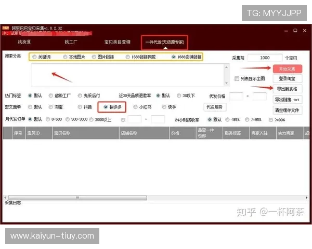The image size is (312, 249).
Task: Clear cache with 清空缓存文件 button
Action: (x=288, y=110)
